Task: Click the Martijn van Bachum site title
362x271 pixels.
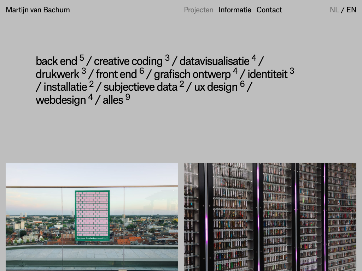Action: pyautogui.click(x=38, y=10)
